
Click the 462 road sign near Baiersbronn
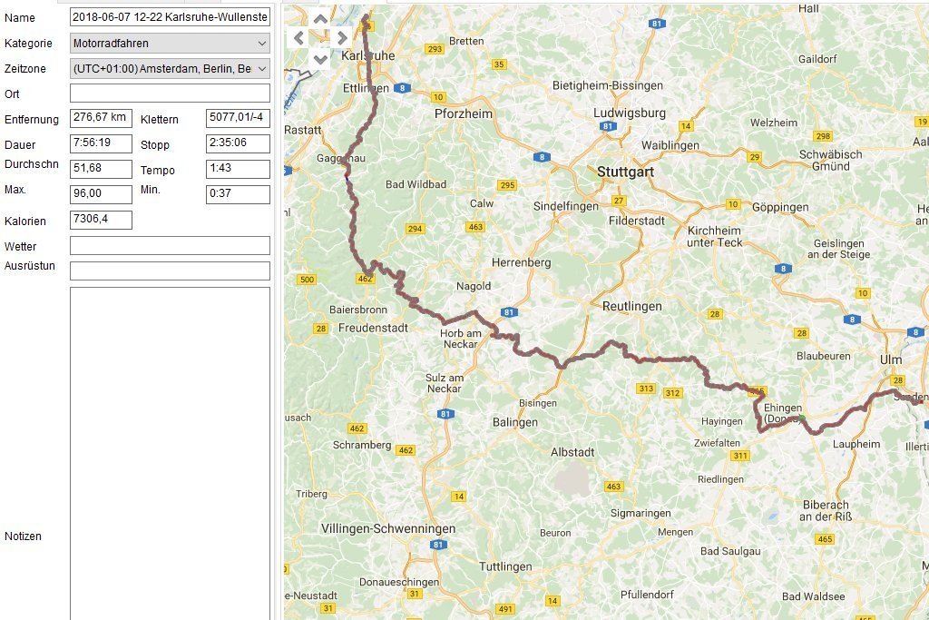366,279
